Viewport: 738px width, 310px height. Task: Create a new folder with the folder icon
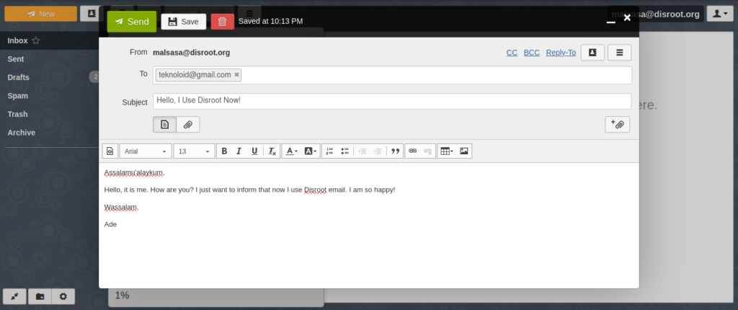(40, 296)
